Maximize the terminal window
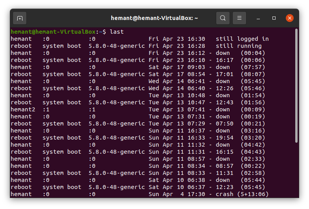The height and width of the screenshot is (209, 309). tap(274, 18)
